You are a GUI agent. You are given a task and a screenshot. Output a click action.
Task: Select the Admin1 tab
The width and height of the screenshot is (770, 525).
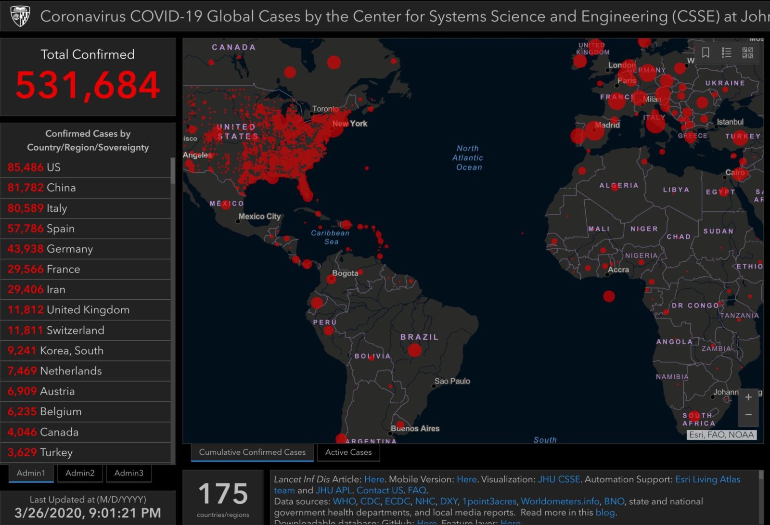(31, 473)
